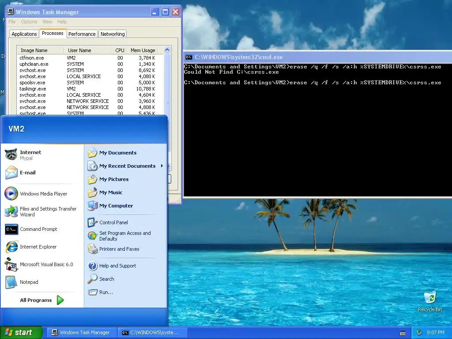452x339 pixels.
Task: Switch to the Processes tab
Action: 53,33
